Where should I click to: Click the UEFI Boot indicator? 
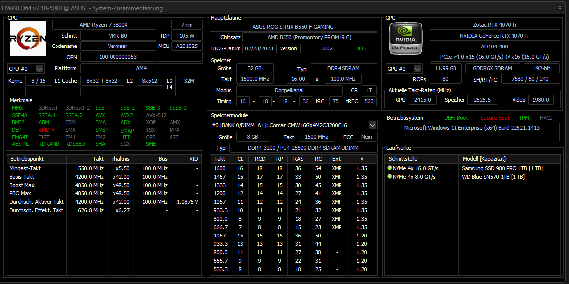456,118
